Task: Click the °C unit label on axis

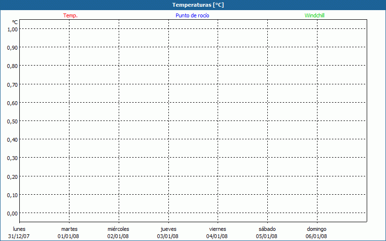Action: [15, 22]
